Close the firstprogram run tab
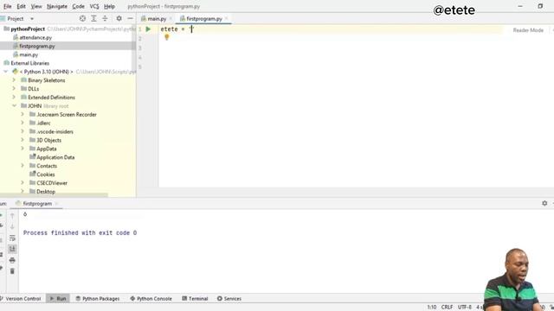Viewport: 554px width, 311px height. pos(56,204)
